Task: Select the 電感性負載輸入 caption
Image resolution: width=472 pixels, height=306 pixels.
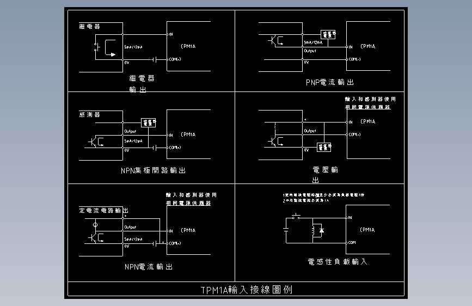Action: click(337, 262)
